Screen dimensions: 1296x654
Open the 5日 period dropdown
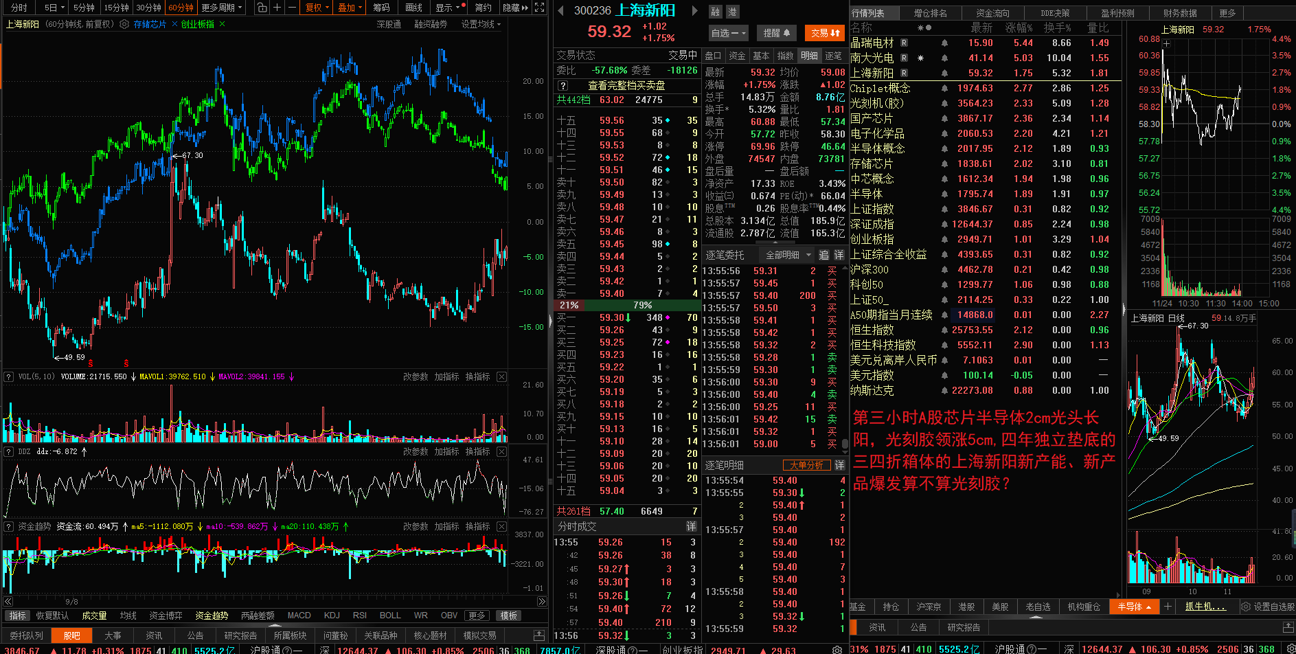54,8
